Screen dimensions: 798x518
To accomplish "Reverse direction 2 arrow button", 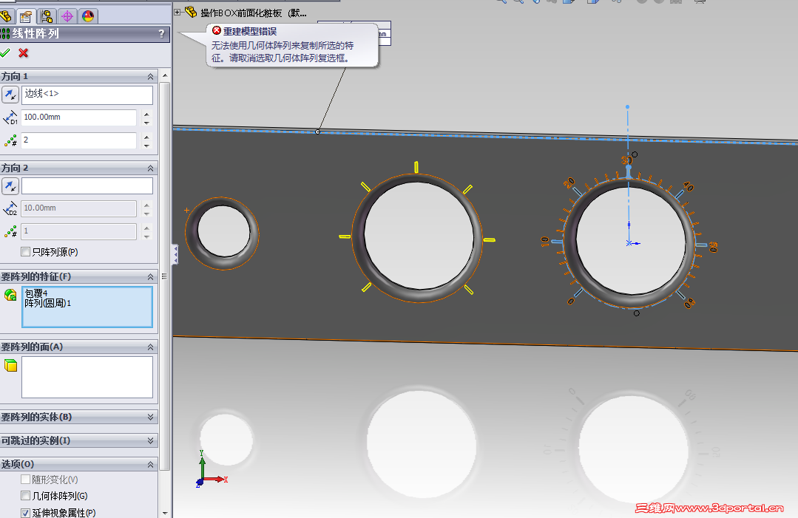I will pyautogui.click(x=10, y=186).
